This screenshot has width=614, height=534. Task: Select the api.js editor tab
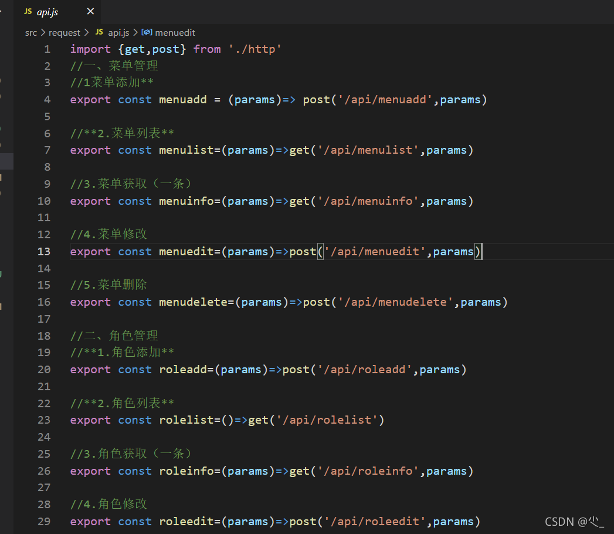click(x=49, y=11)
